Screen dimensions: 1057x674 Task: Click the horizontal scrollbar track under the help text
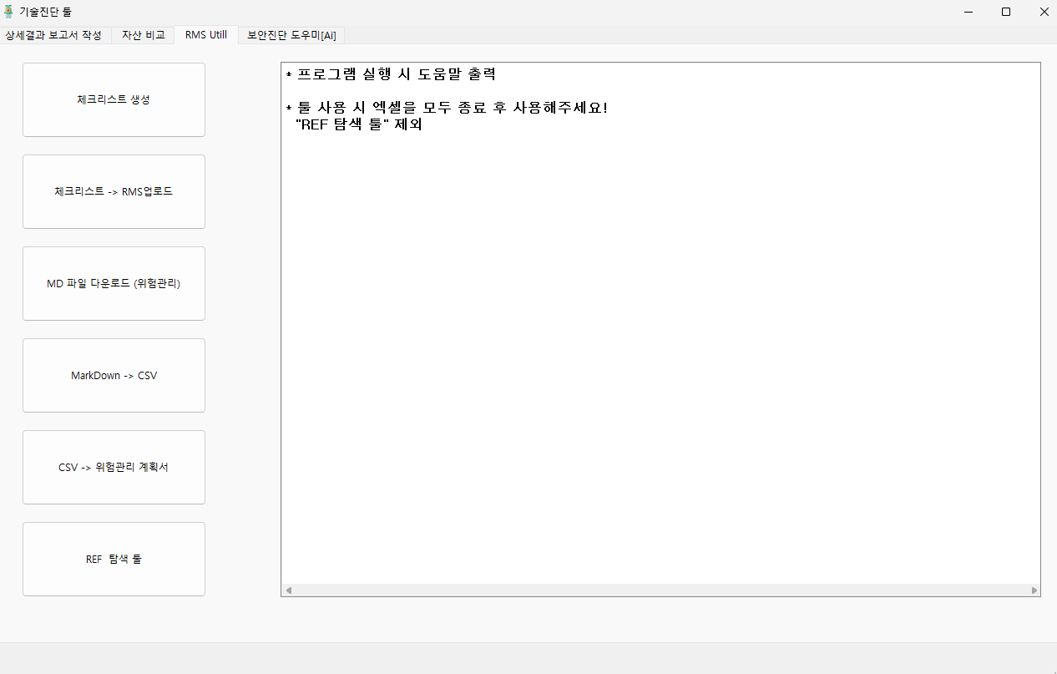(660, 590)
